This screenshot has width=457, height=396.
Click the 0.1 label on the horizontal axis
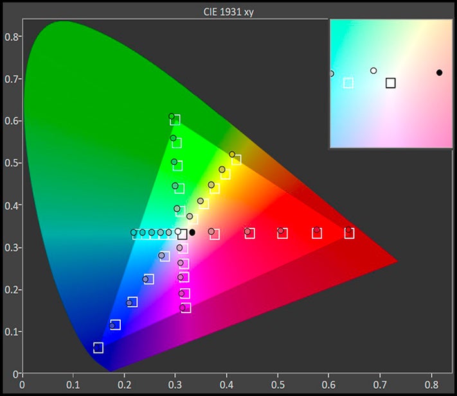click(73, 384)
